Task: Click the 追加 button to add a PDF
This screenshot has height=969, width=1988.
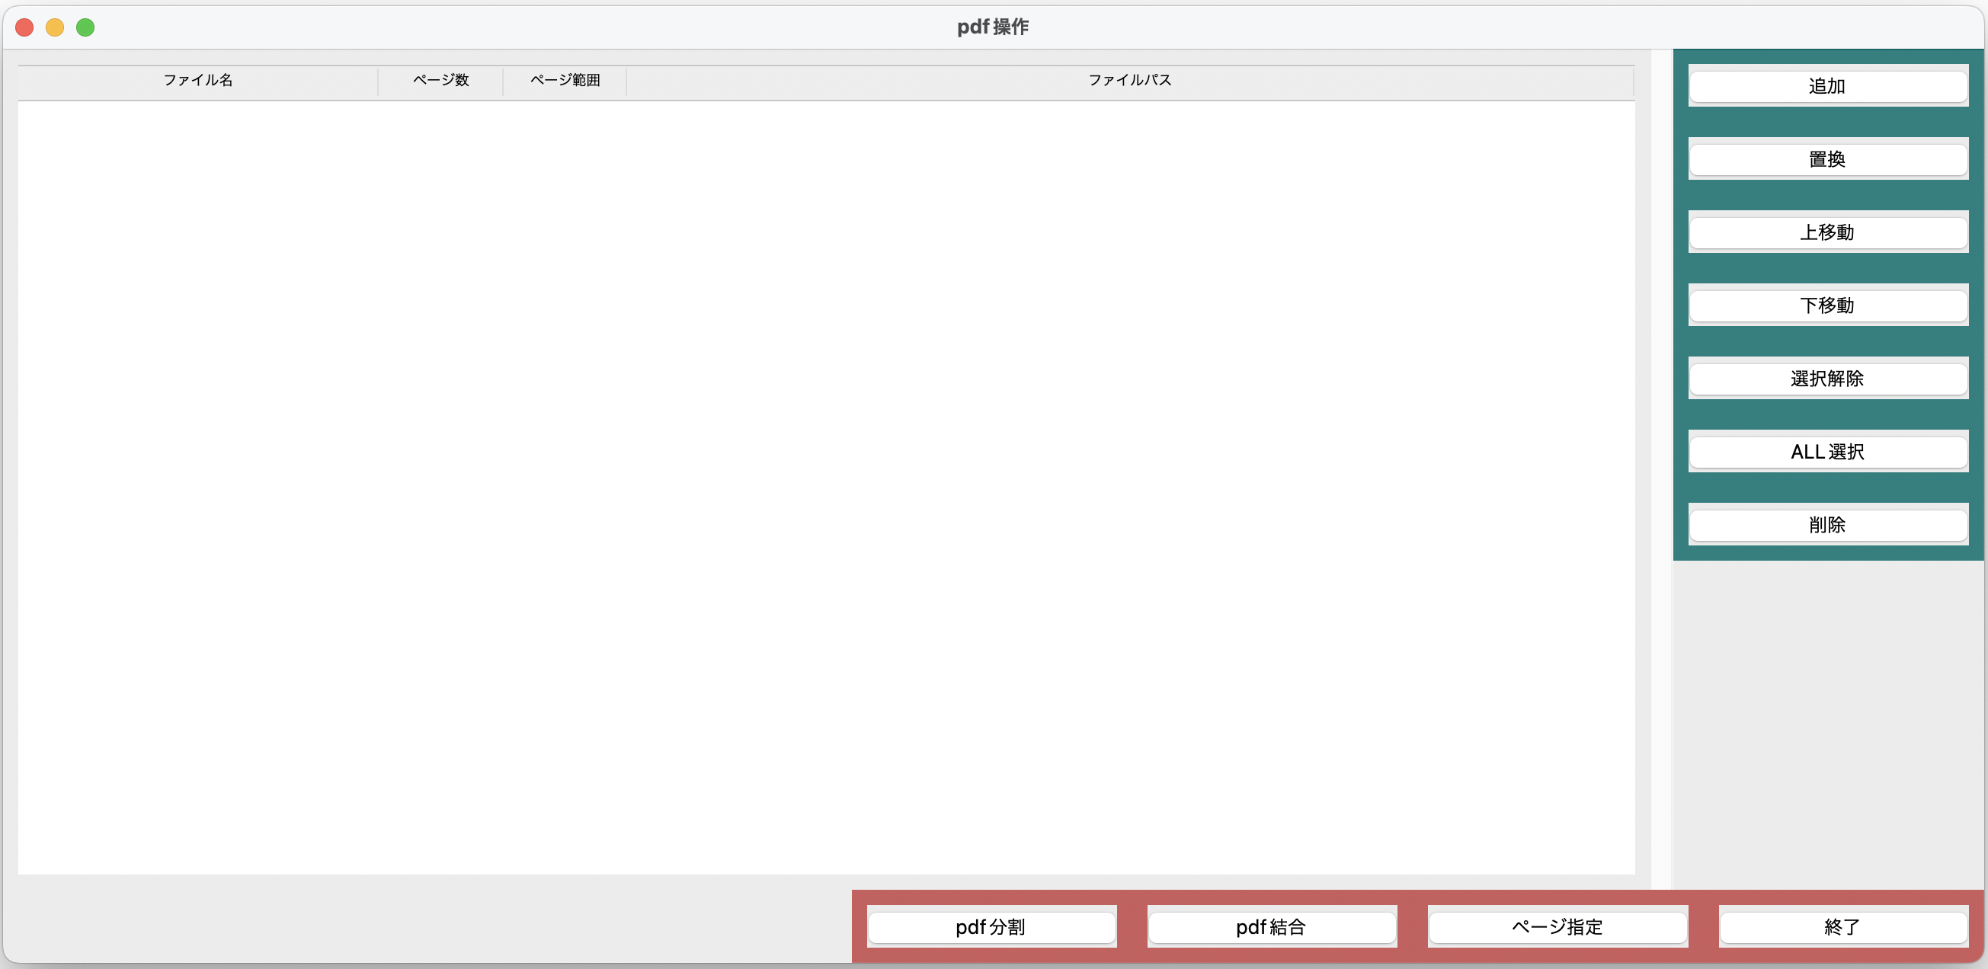Action: 1828,85
